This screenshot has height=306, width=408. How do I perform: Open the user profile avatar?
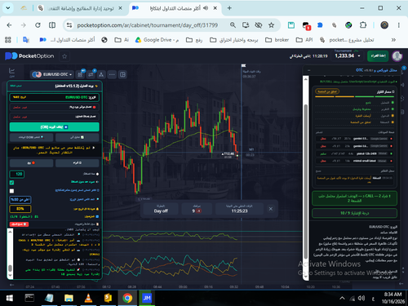tap(397, 56)
